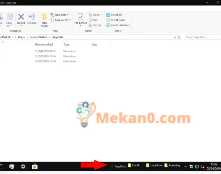Expand the New item dropdown

pyautogui.click(x=60, y=15)
